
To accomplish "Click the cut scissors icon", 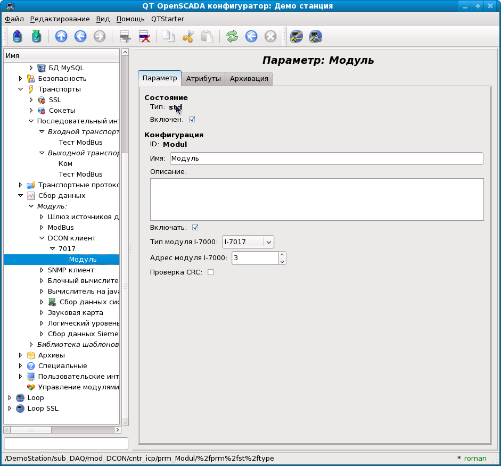I will [188, 37].
